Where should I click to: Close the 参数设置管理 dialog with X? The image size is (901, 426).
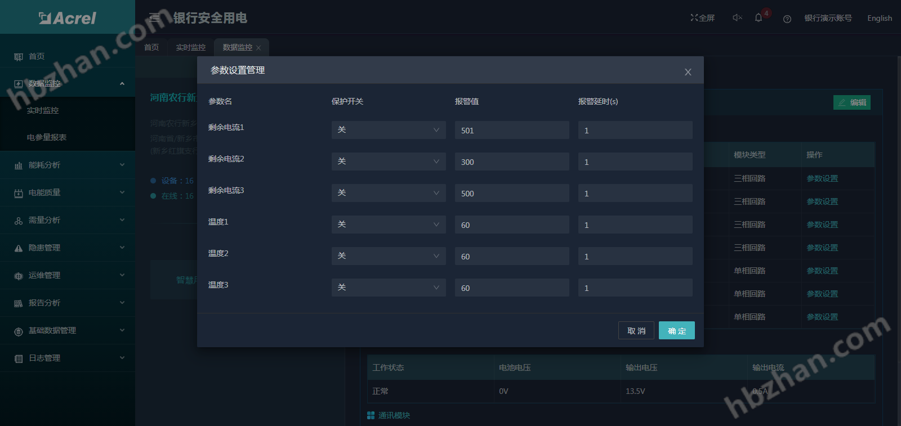(x=688, y=72)
